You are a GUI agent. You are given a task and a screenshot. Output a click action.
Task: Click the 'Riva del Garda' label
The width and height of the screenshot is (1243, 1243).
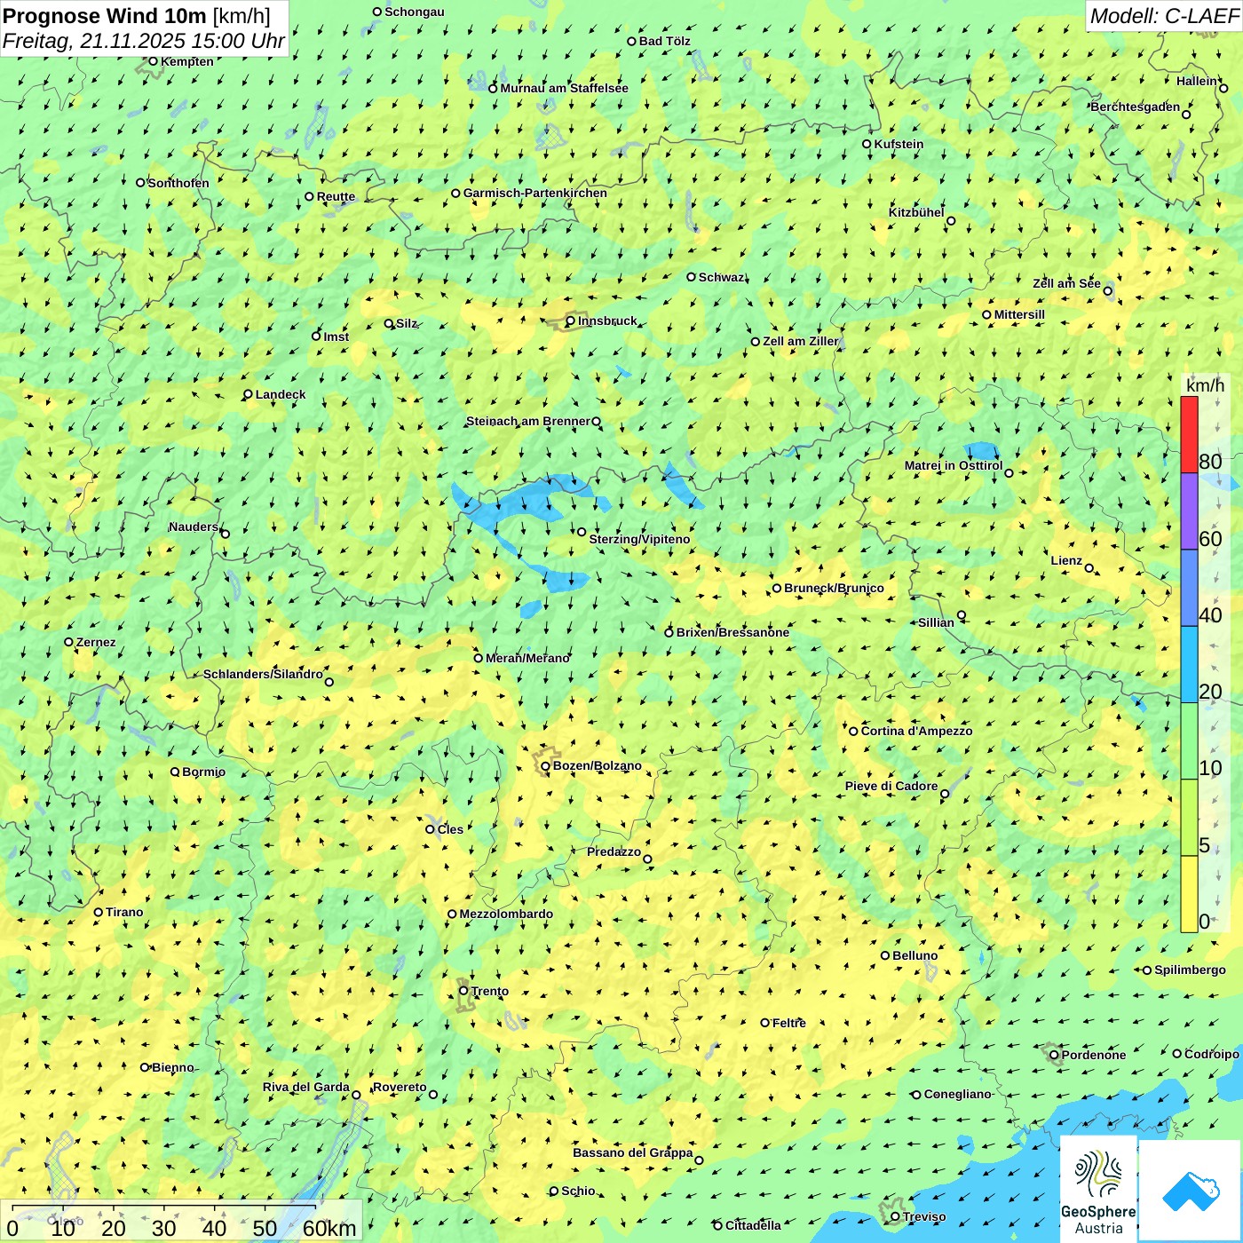[306, 1087]
